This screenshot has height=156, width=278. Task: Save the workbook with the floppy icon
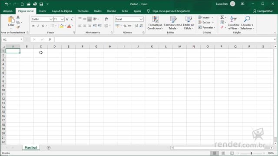pyautogui.click(x=41, y=4)
